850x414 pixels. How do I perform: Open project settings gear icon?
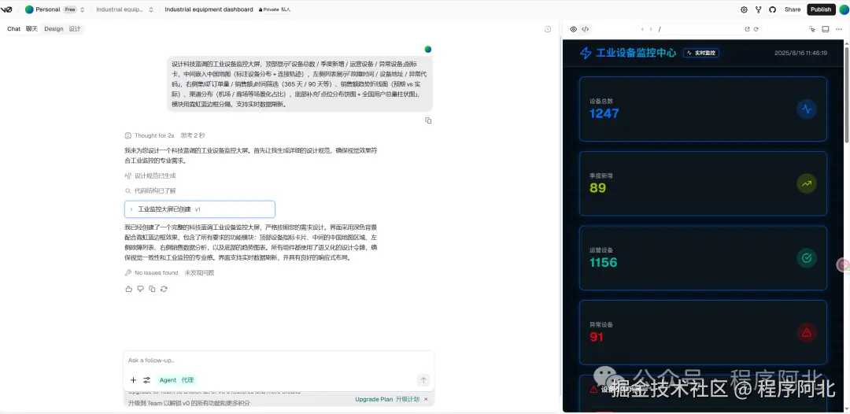pyautogui.click(x=744, y=9)
